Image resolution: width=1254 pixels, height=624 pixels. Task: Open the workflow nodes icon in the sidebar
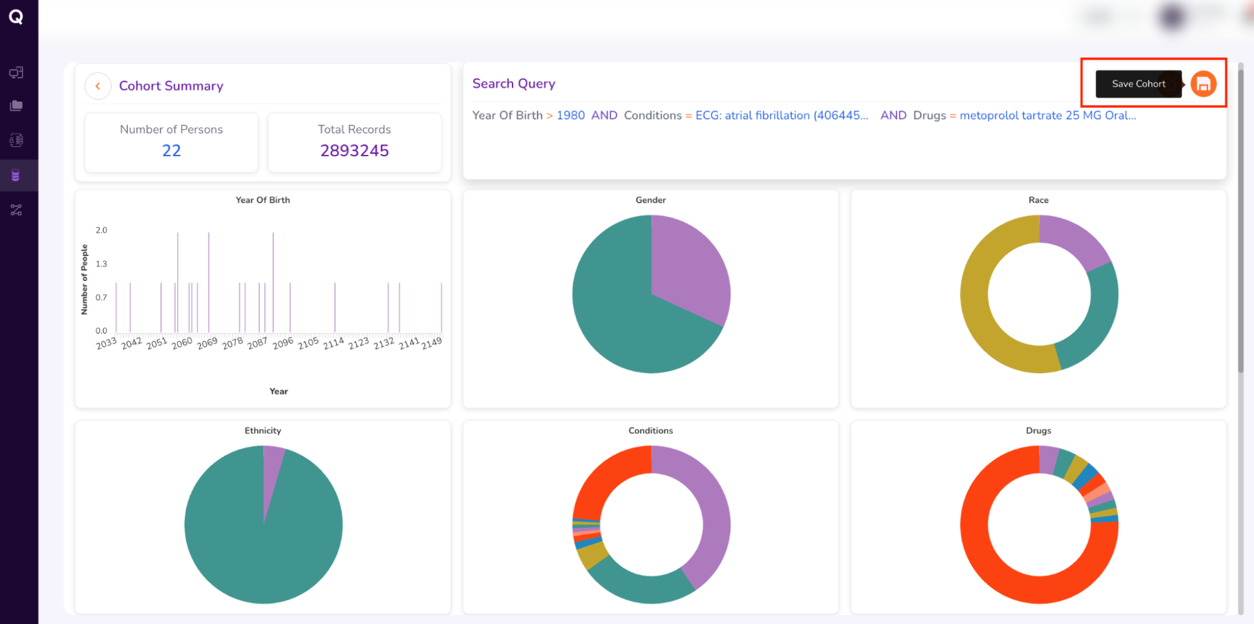pyautogui.click(x=16, y=210)
